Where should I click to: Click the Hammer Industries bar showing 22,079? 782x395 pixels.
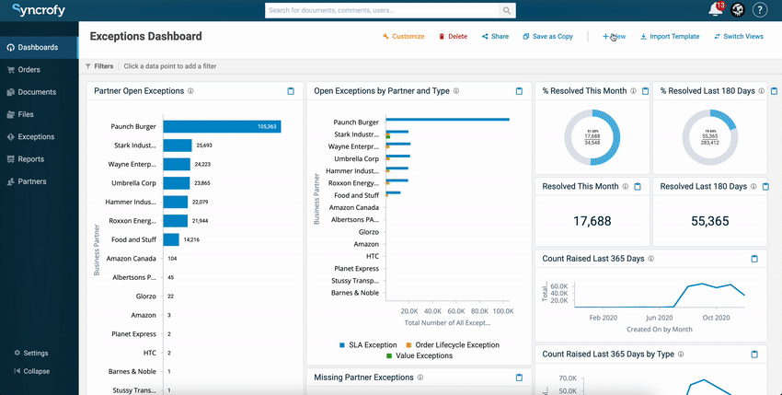coord(176,202)
